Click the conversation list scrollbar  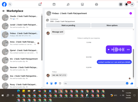(x=42, y=38)
